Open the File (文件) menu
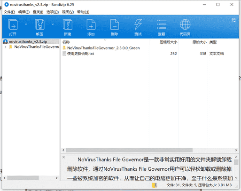This screenshot has width=241, height=191. pyautogui.click(x=9, y=12)
